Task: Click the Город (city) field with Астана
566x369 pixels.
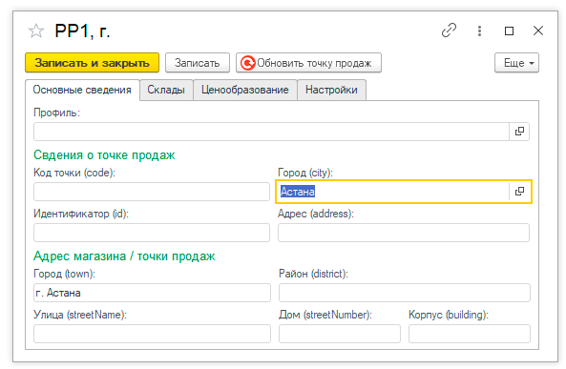Action: pyautogui.click(x=393, y=192)
